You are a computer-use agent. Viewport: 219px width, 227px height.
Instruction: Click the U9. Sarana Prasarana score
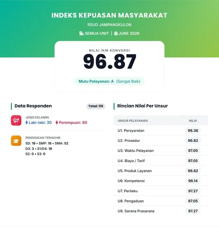click(x=193, y=211)
